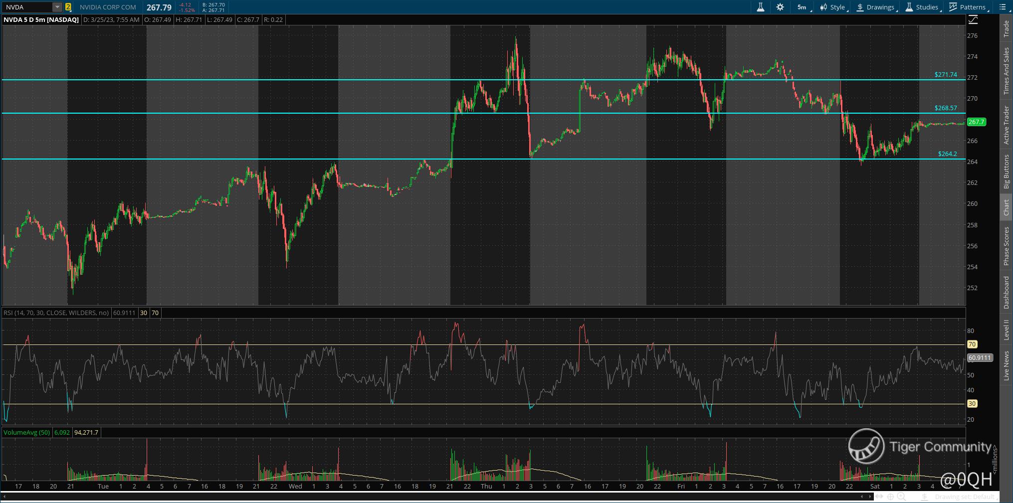Open the Times And Sales side tab
This screenshot has width=1013, height=503.
tap(1006, 71)
